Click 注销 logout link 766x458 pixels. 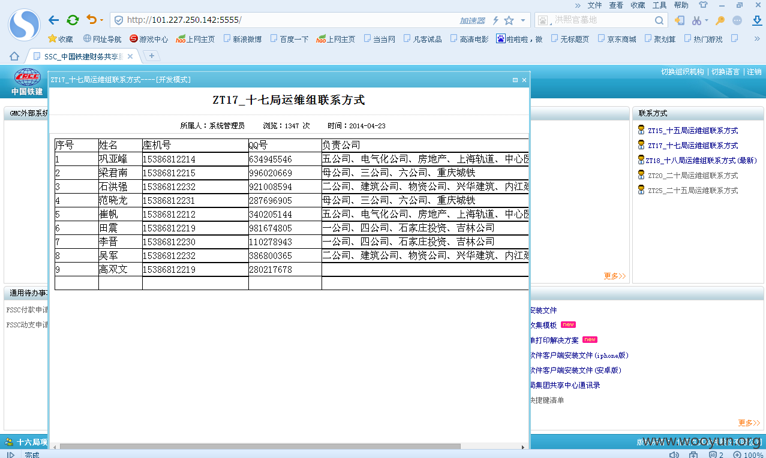click(754, 72)
